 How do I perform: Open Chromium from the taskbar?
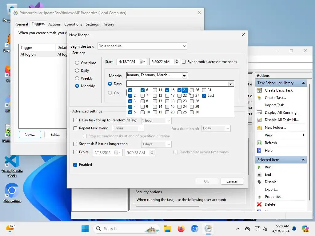point(194,229)
